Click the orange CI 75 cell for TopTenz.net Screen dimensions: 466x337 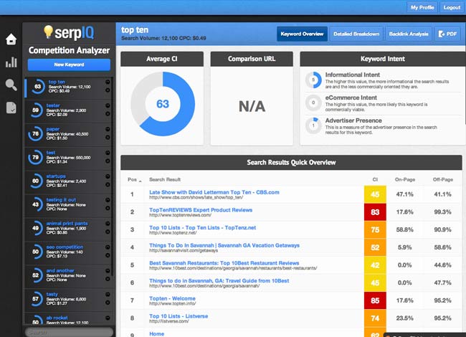click(375, 229)
